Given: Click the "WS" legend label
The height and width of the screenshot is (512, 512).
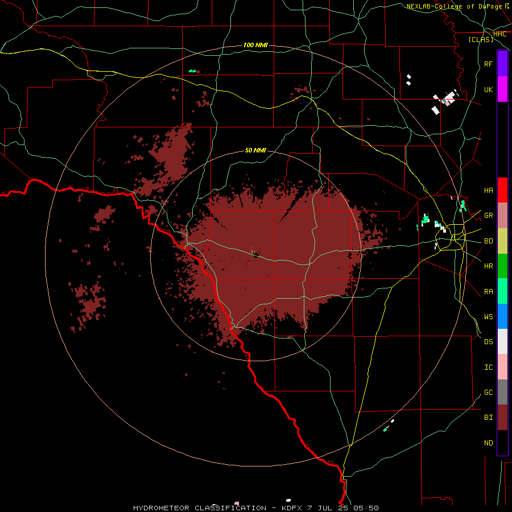Looking at the screenshot, I should (488, 317).
